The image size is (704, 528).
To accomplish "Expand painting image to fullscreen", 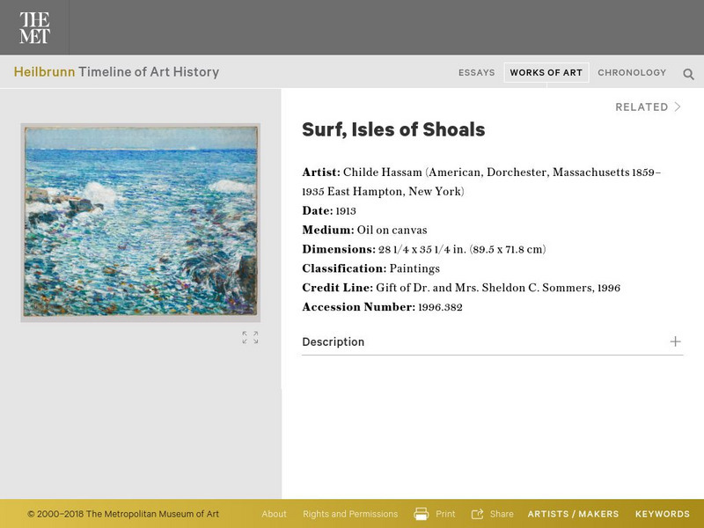I will (250, 337).
